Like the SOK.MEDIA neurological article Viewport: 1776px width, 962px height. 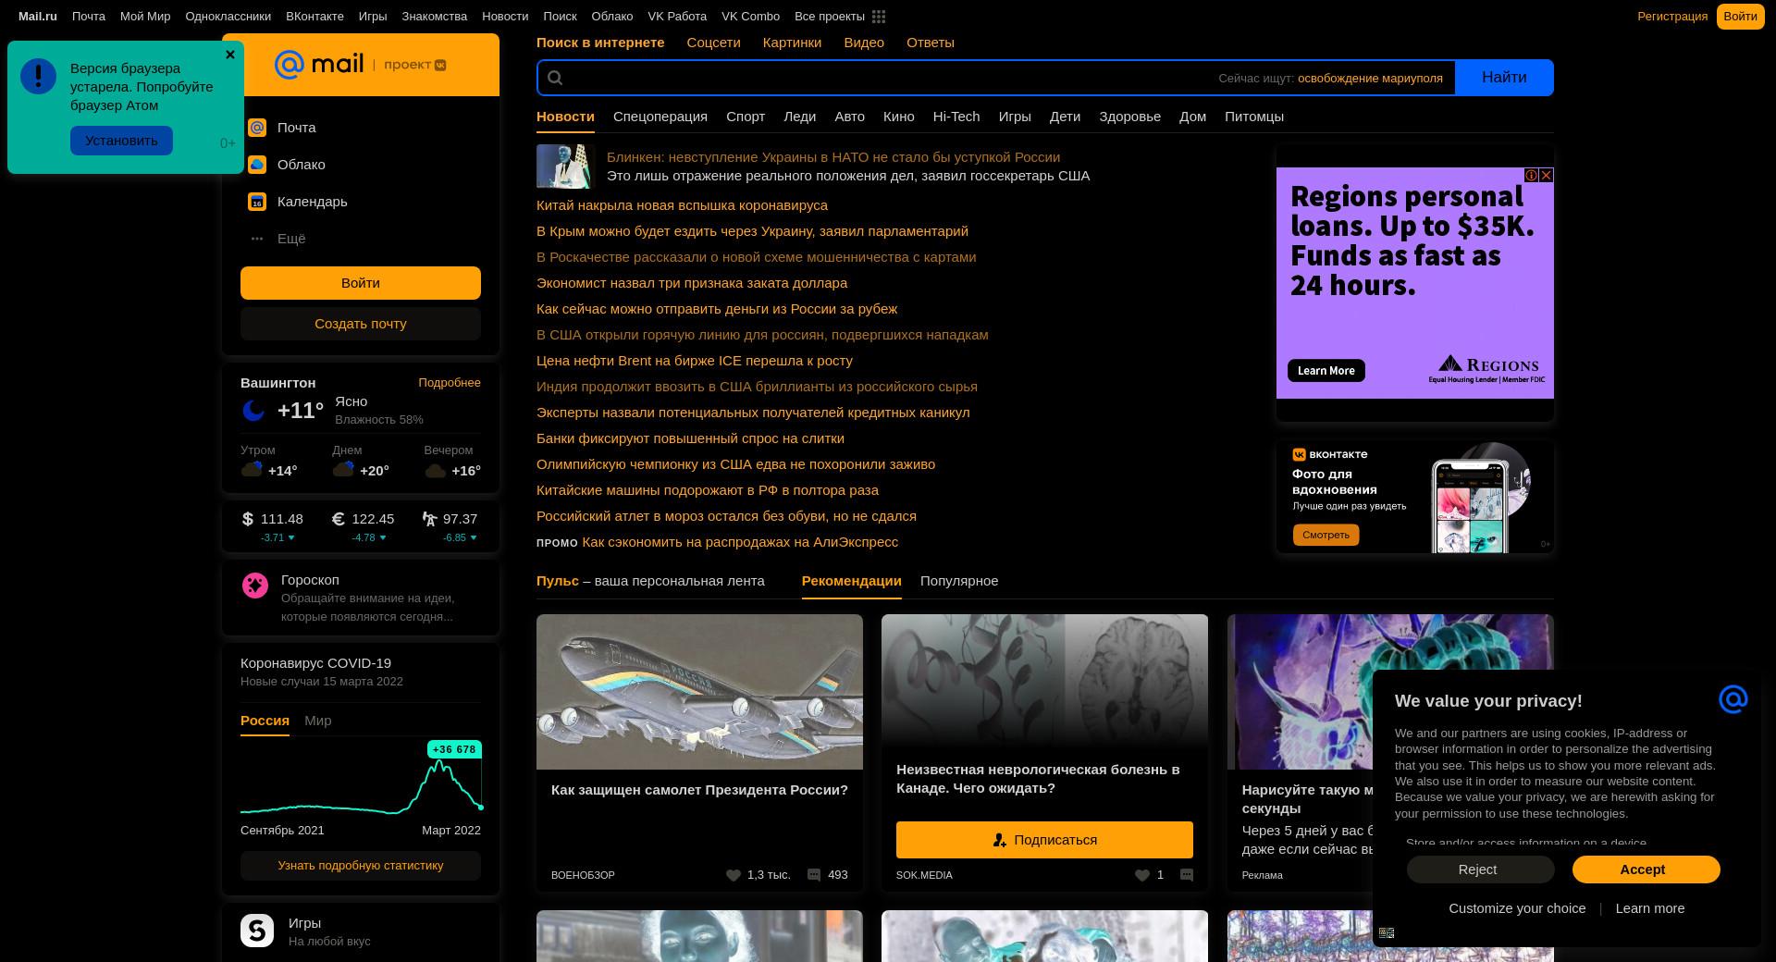1142,875
